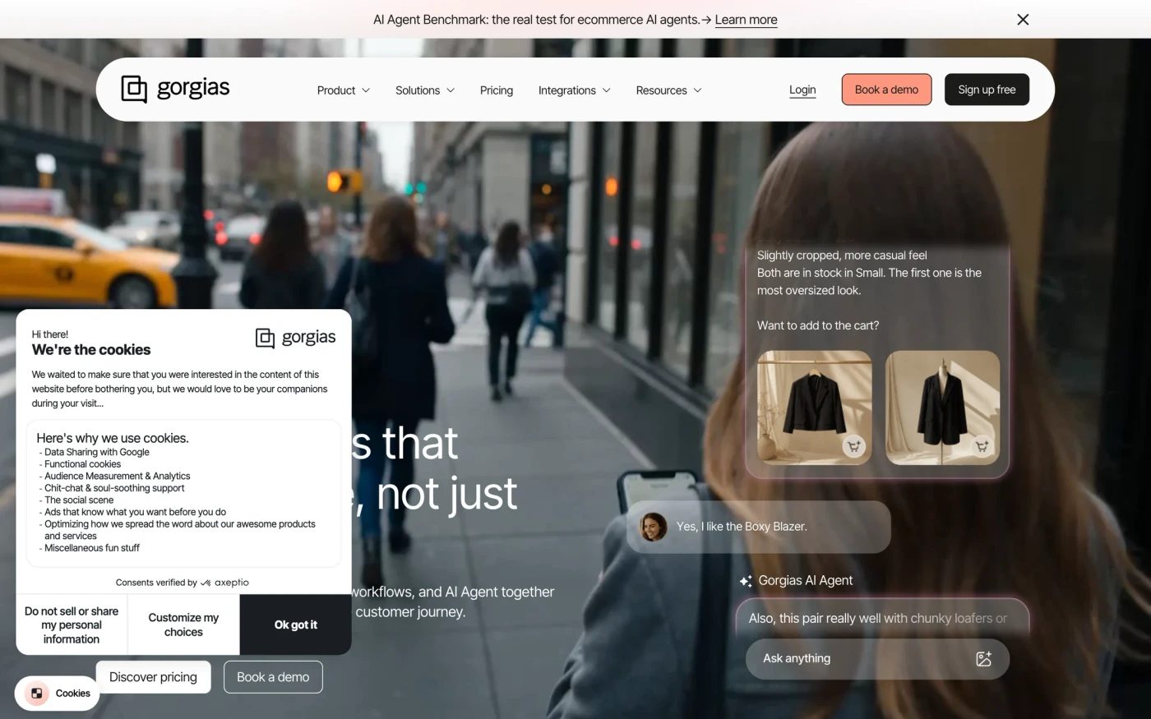Click the Book a demo navbar button
The width and height of the screenshot is (1151, 719).
coord(886,90)
